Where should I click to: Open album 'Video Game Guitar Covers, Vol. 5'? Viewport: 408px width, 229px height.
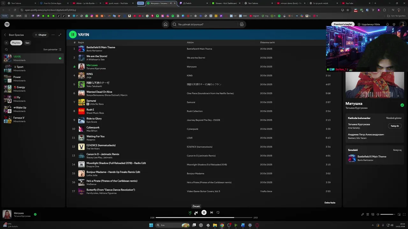(x=203, y=191)
